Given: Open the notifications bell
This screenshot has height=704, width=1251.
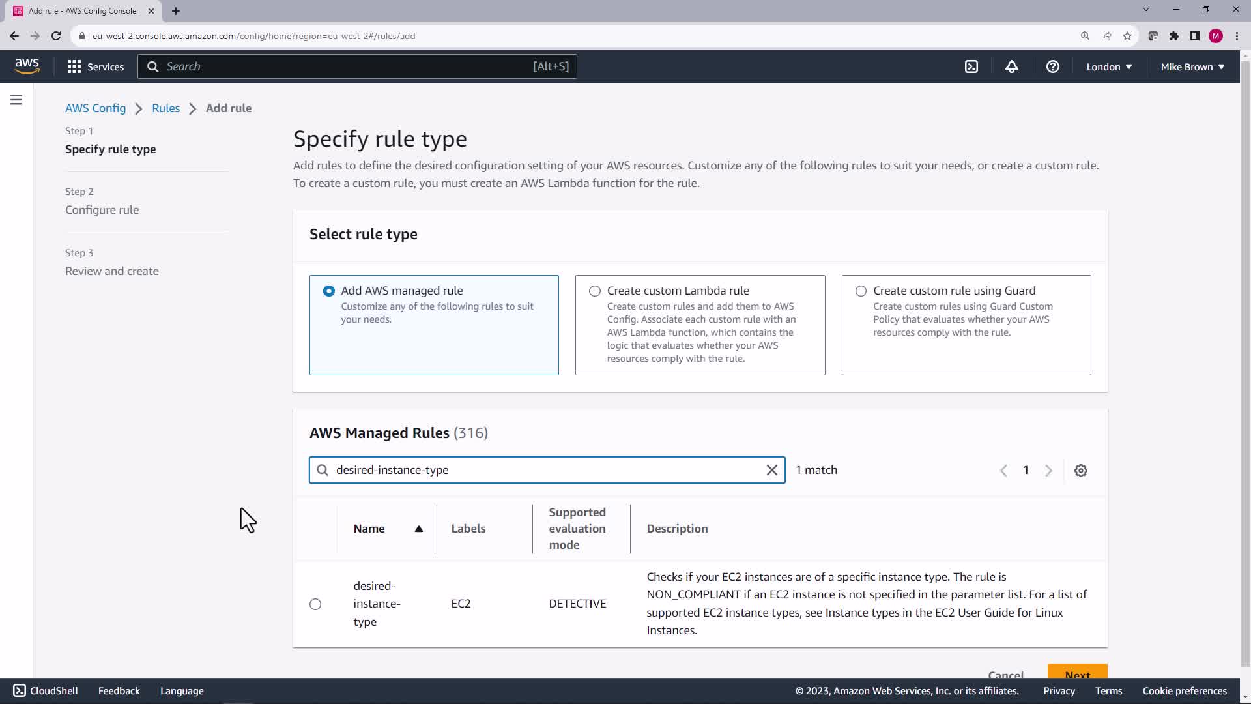Looking at the screenshot, I should [1011, 66].
